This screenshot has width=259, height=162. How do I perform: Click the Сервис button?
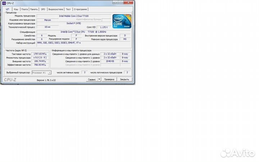coord(92,80)
